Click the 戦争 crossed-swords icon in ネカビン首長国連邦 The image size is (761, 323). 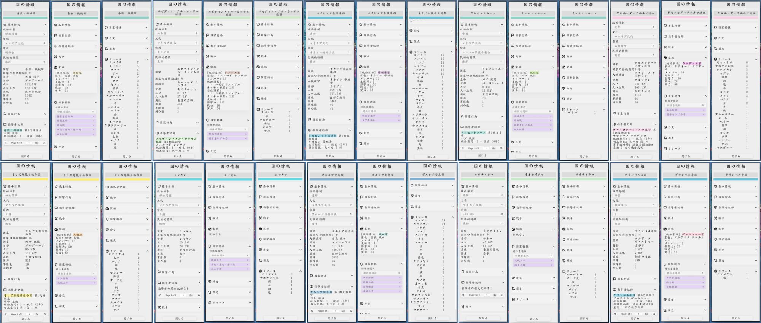[360, 56]
